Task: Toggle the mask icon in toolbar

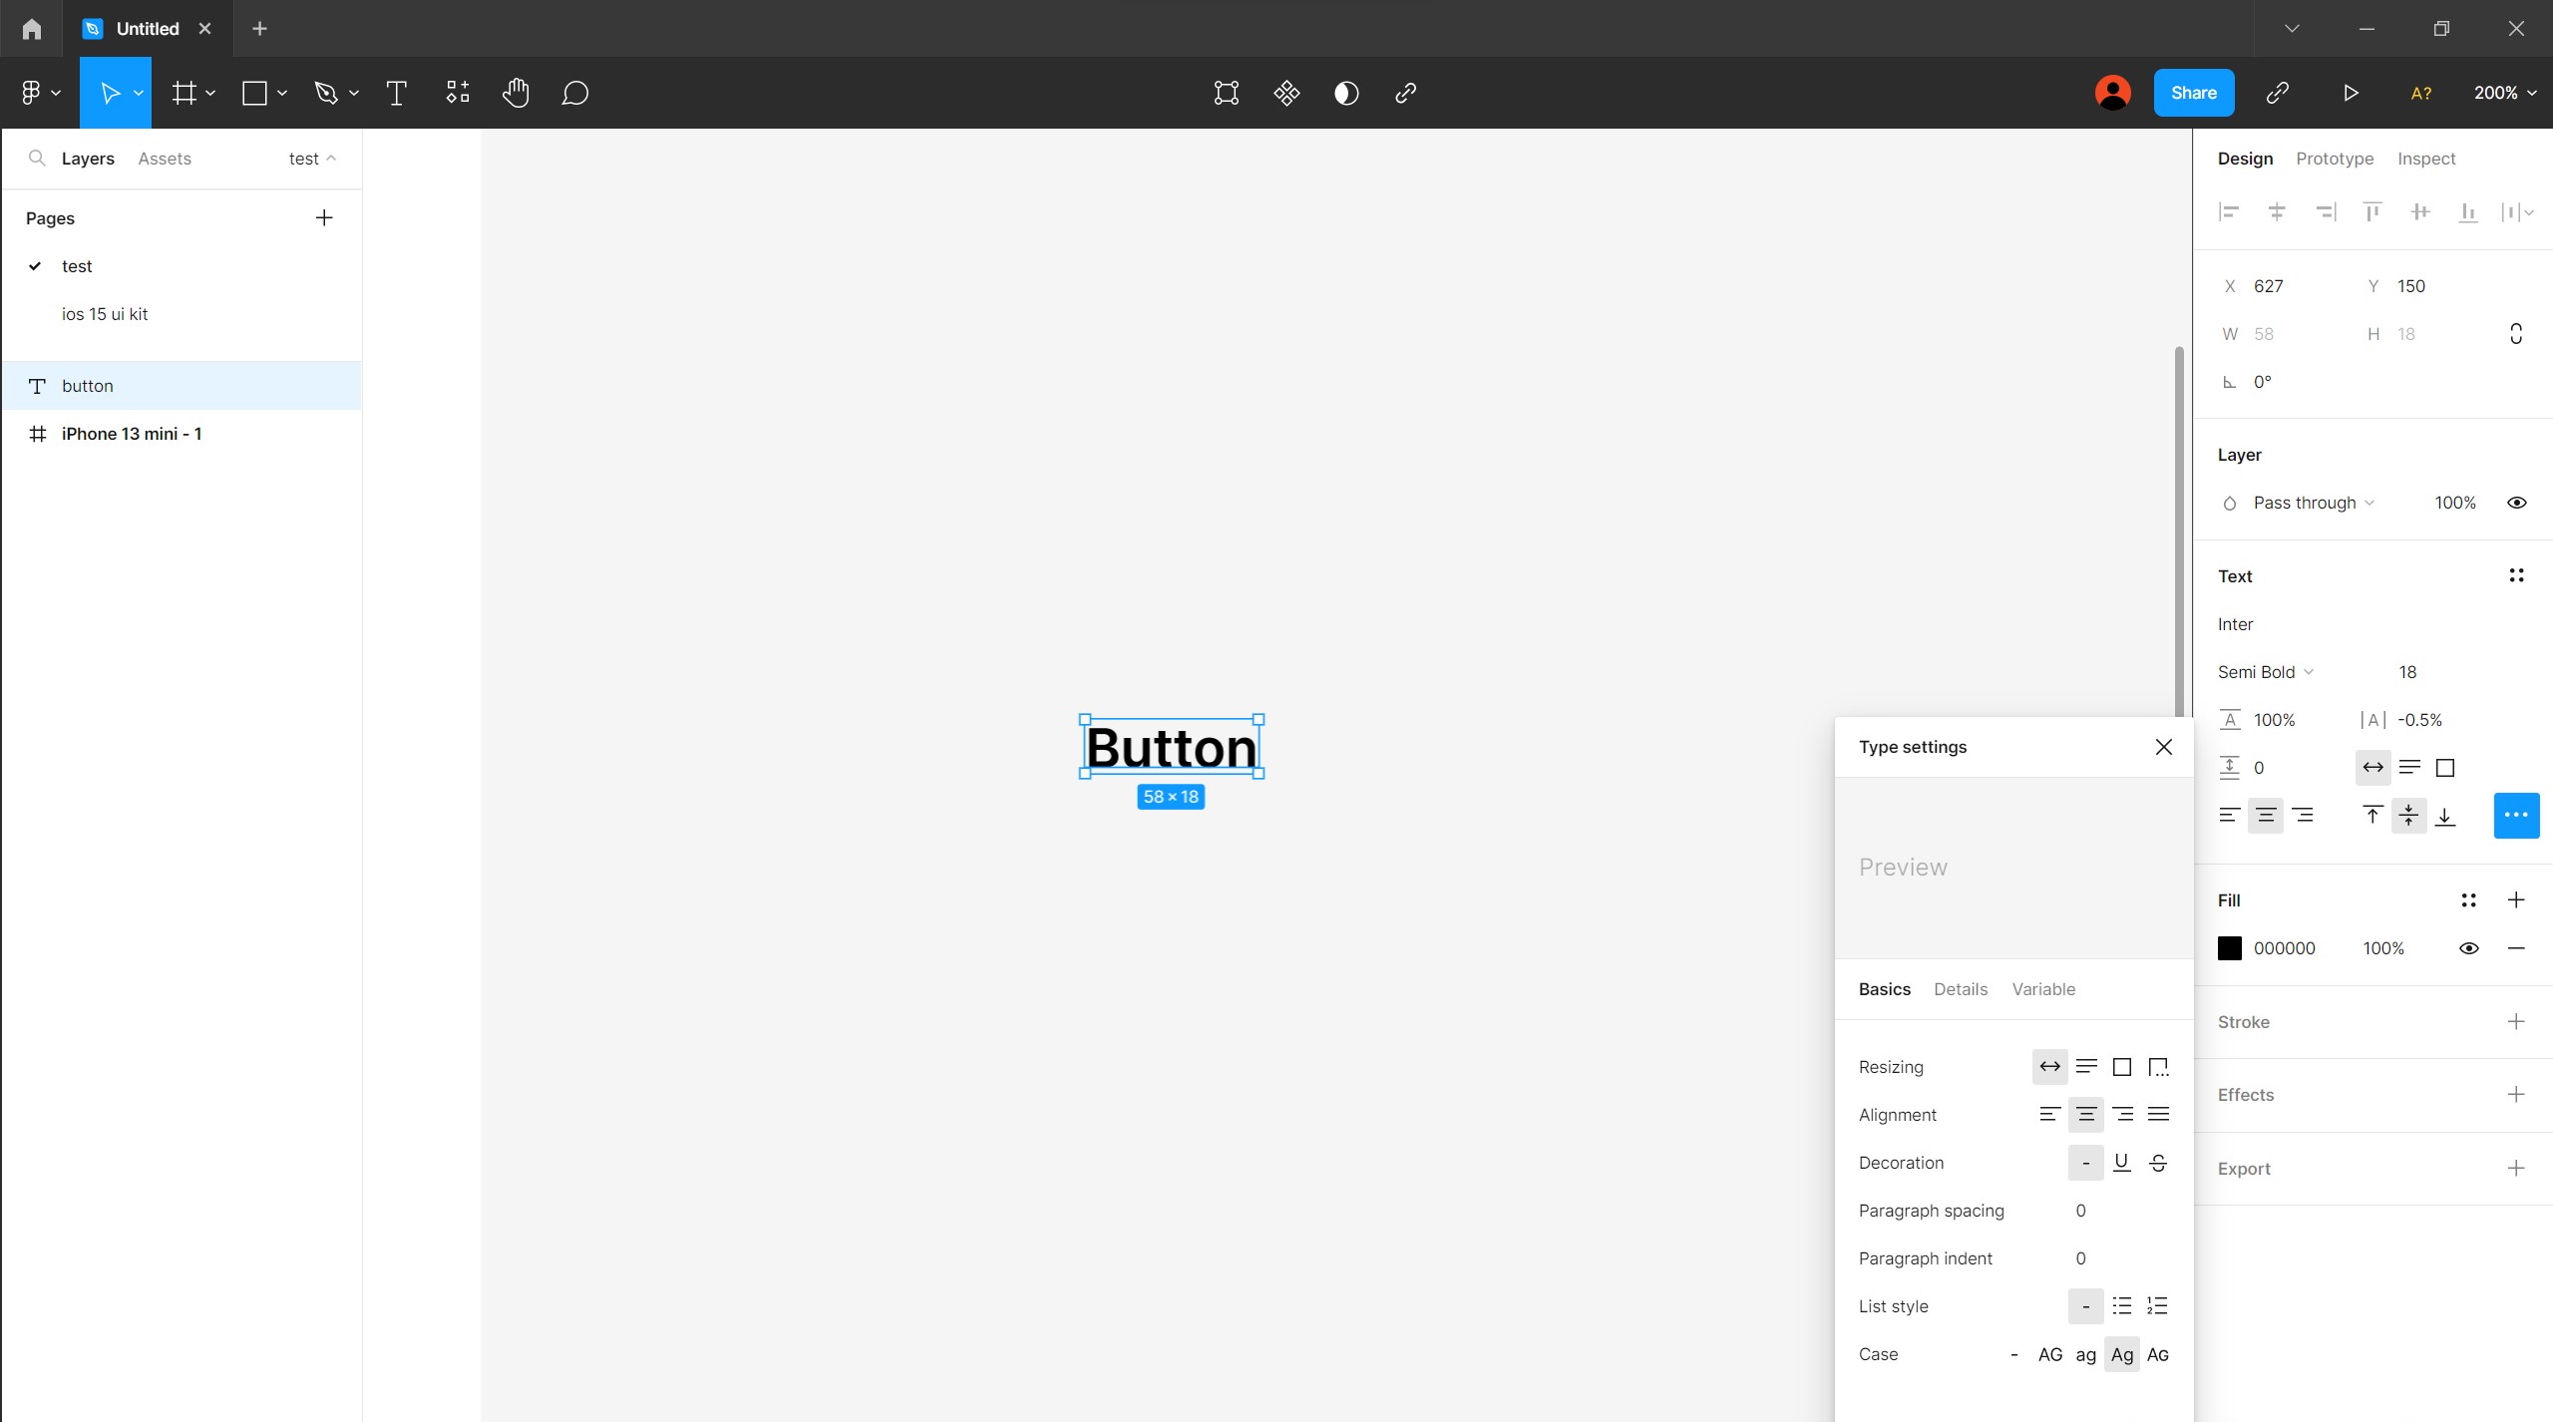Action: [1345, 93]
